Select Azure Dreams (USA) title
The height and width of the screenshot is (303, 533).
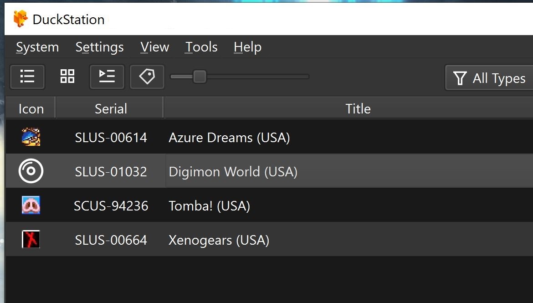click(229, 138)
